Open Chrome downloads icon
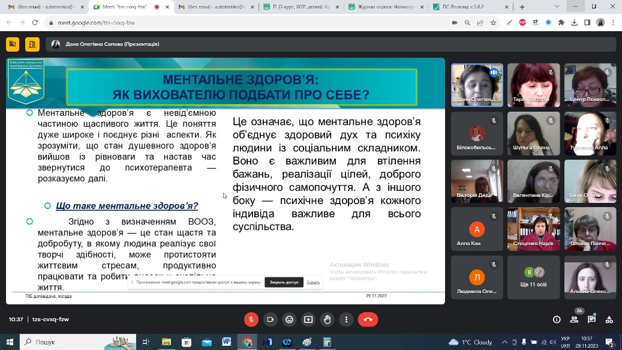Image resolution: width=622 pixels, height=350 pixels. 575,23
